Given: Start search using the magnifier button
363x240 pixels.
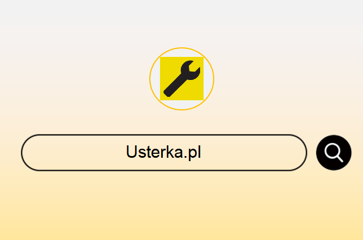Looking at the screenshot, I should point(334,153).
